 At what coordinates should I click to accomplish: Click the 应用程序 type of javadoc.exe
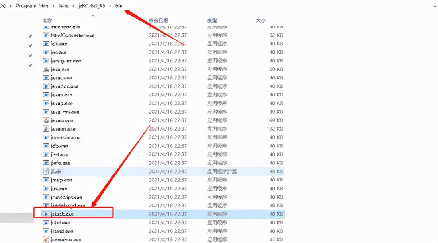217,86
